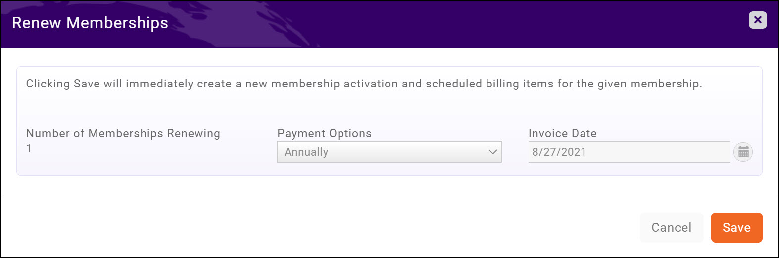Click the word "Memberships" in the dialog title
The image size is (779, 258).
pos(117,23)
